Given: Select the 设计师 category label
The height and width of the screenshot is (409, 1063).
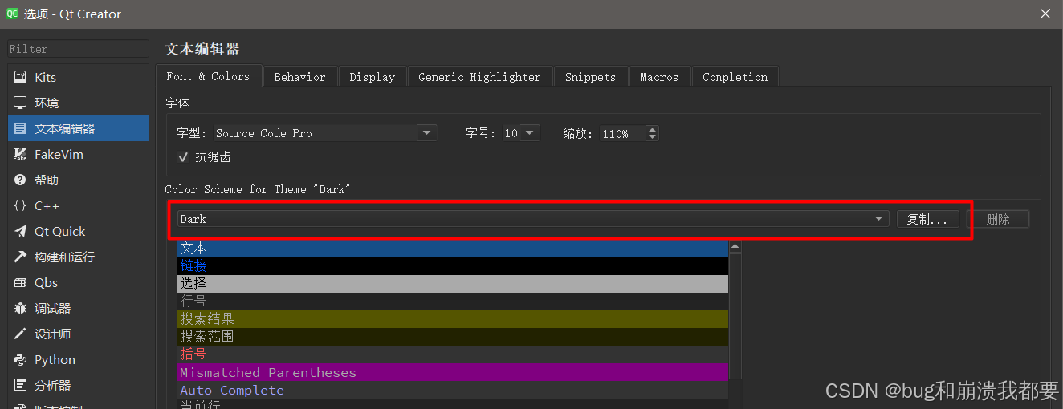Looking at the screenshot, I should tap(52, 334).
